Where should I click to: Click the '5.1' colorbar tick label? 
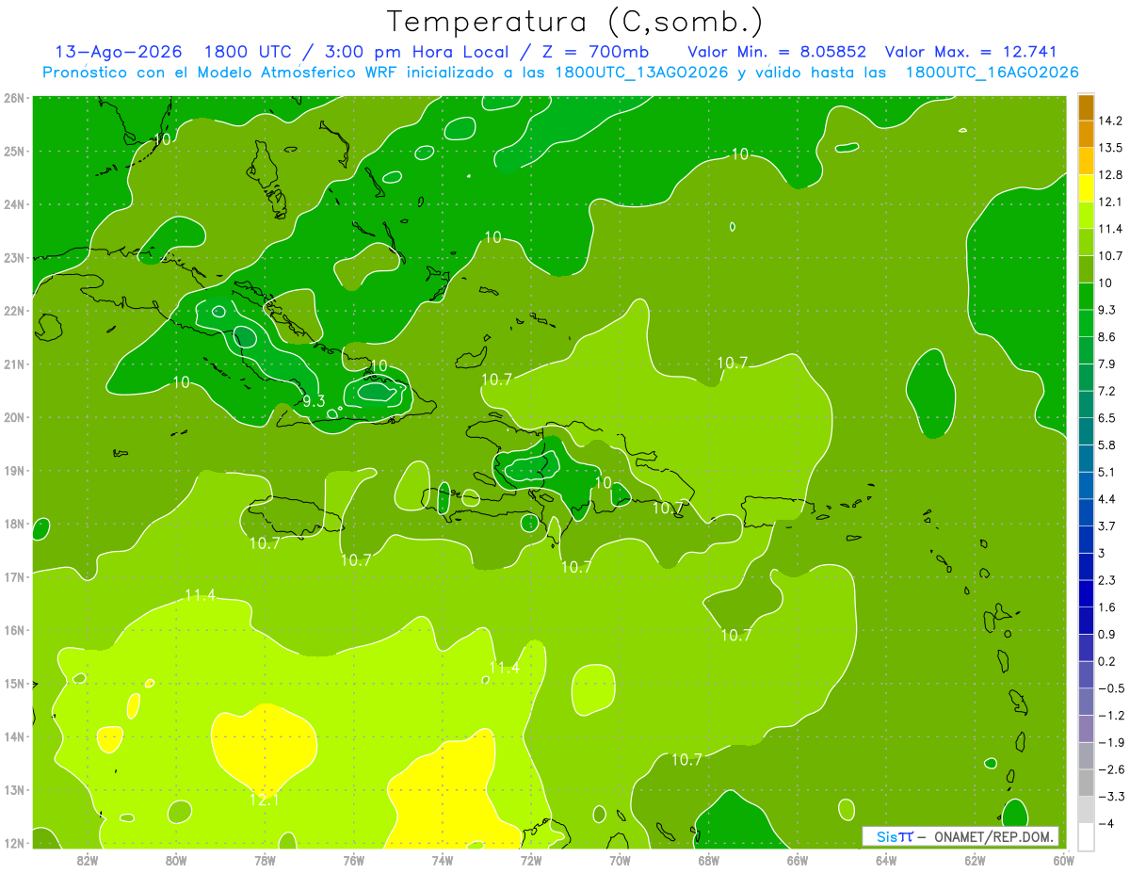click(1107, 472)
